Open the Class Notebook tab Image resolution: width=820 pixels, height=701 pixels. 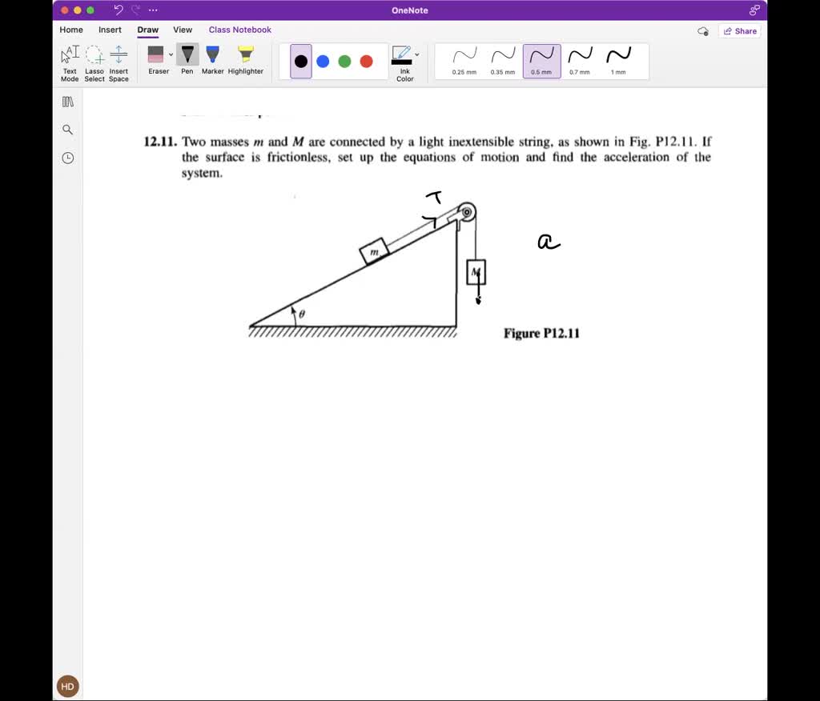[239, 30]
